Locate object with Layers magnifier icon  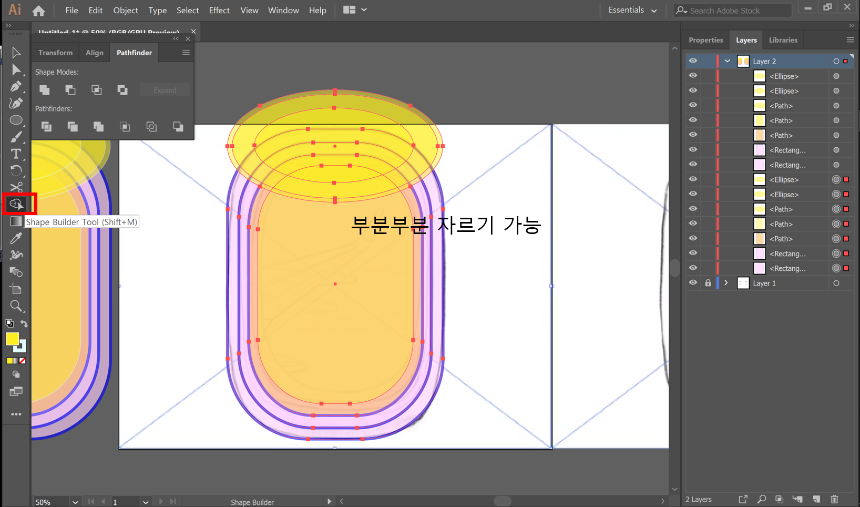pyautogui.click(x=761, y=499)
